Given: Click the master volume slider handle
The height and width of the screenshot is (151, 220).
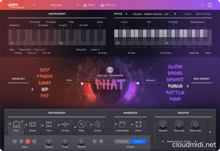Looking at the screenshot, I should point(210,132).
